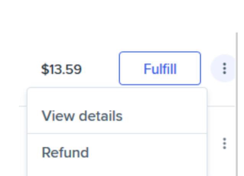Viewport: 244px width, 176px height.
Task: Click the $13.59 order amount
Action: point(61,69)
